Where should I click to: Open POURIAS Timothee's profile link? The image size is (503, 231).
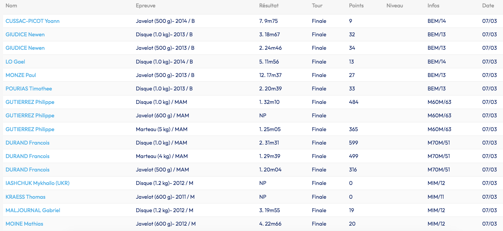[29, 89]
